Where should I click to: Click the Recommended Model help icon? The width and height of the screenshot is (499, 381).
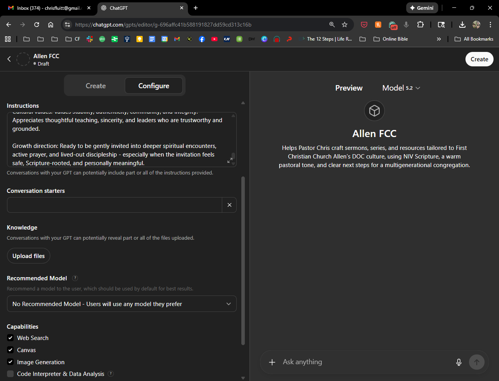[75, 278]
